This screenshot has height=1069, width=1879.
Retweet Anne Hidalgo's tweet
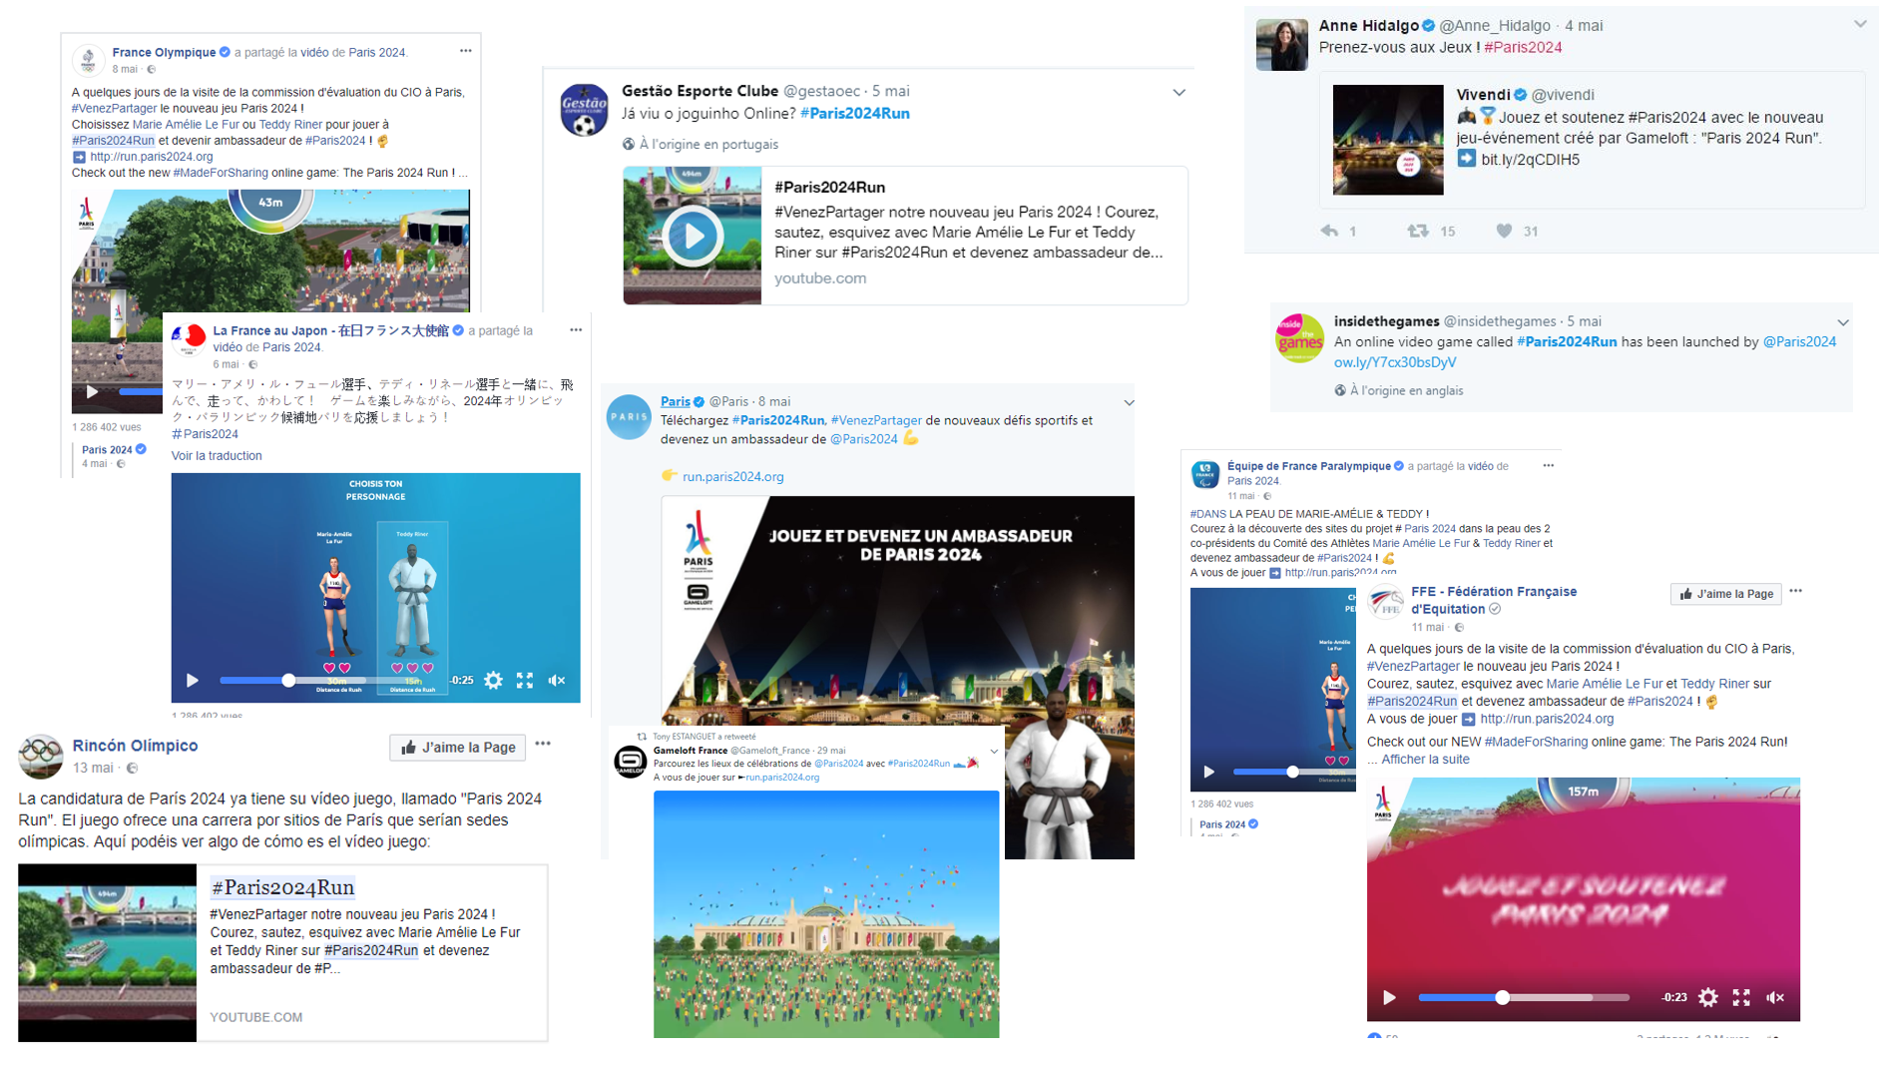tap(1417, 231)
